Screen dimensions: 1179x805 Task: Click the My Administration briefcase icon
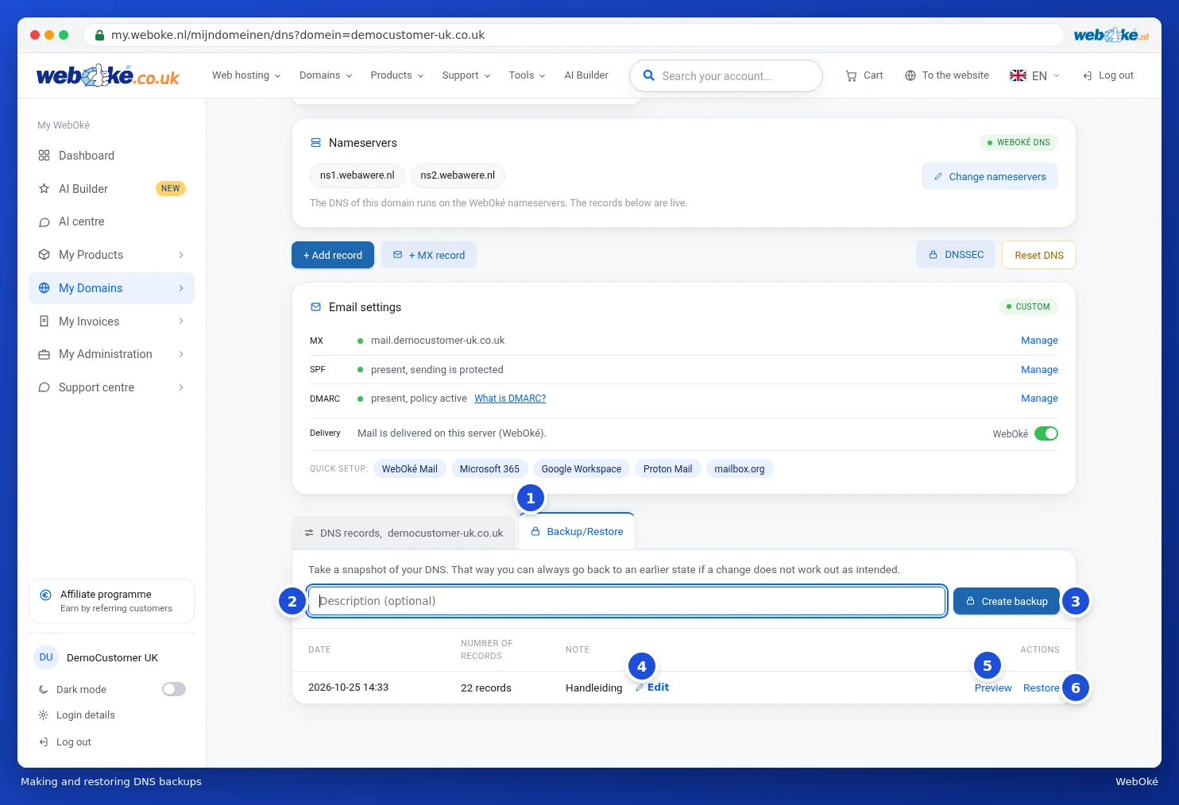pos(44,354)
